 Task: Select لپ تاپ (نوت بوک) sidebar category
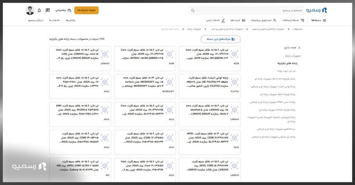(x=286, y=71)
